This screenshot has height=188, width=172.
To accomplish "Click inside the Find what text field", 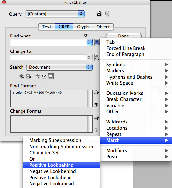I will click(x=49, y=42).
